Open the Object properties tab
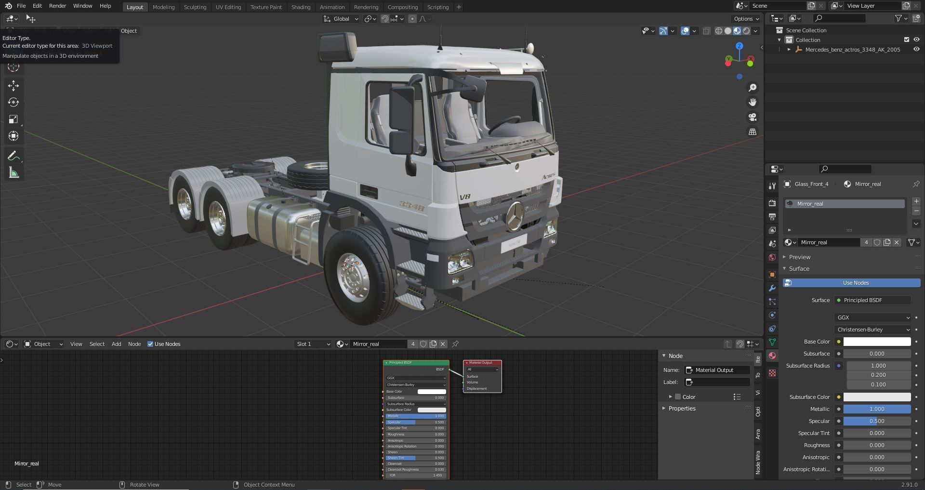This screenshot has height=490, width=925. (x=772, y=275)
